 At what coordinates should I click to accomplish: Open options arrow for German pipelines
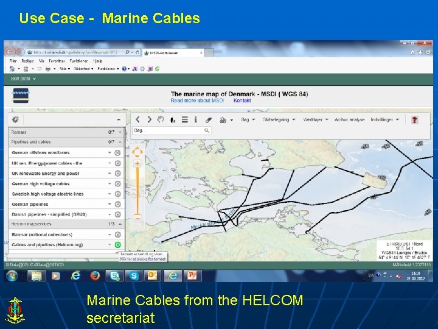pos(109,204)
